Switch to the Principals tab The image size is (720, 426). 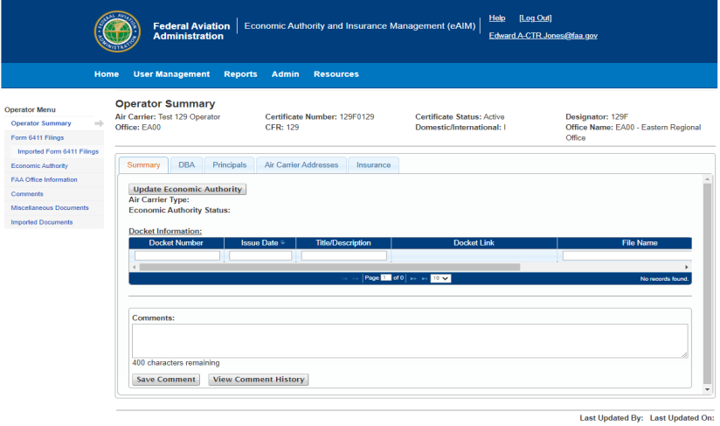click(x=230, y=165)
